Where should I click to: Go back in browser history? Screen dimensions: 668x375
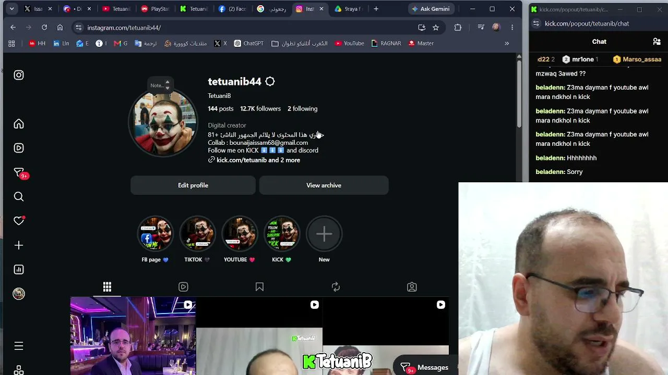click(13, 28)
